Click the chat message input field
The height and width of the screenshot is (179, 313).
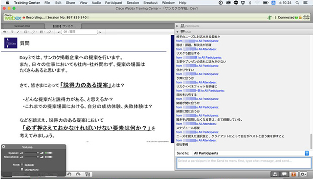244,163
